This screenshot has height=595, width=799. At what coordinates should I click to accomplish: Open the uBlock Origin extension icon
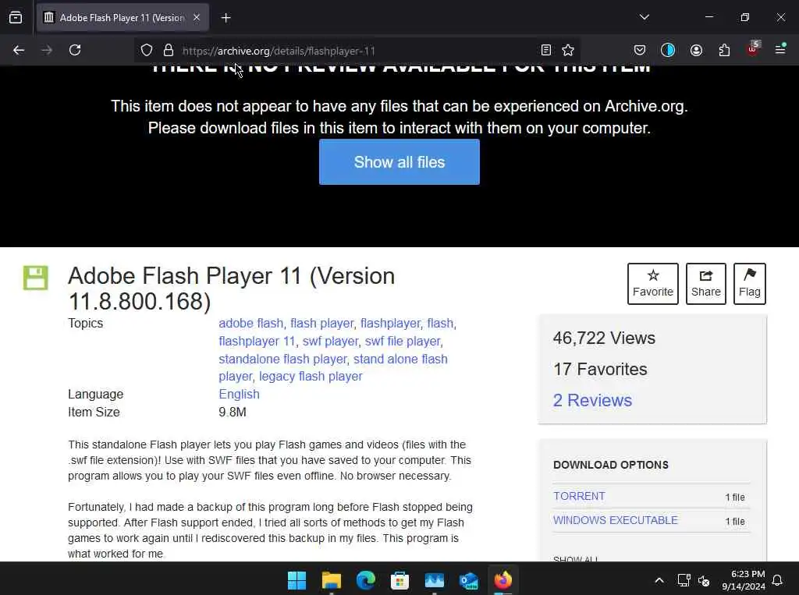[x=753, y=49]
